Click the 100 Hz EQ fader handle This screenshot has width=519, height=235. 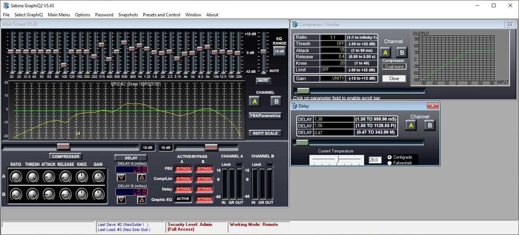pyautogui.click(x=64, y=65)
